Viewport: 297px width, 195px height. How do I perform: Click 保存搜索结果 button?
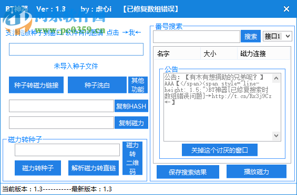(188, 172)
